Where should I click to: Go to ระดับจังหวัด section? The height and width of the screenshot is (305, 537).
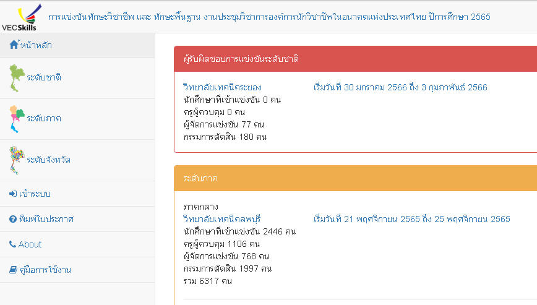[x=48, y=160]
